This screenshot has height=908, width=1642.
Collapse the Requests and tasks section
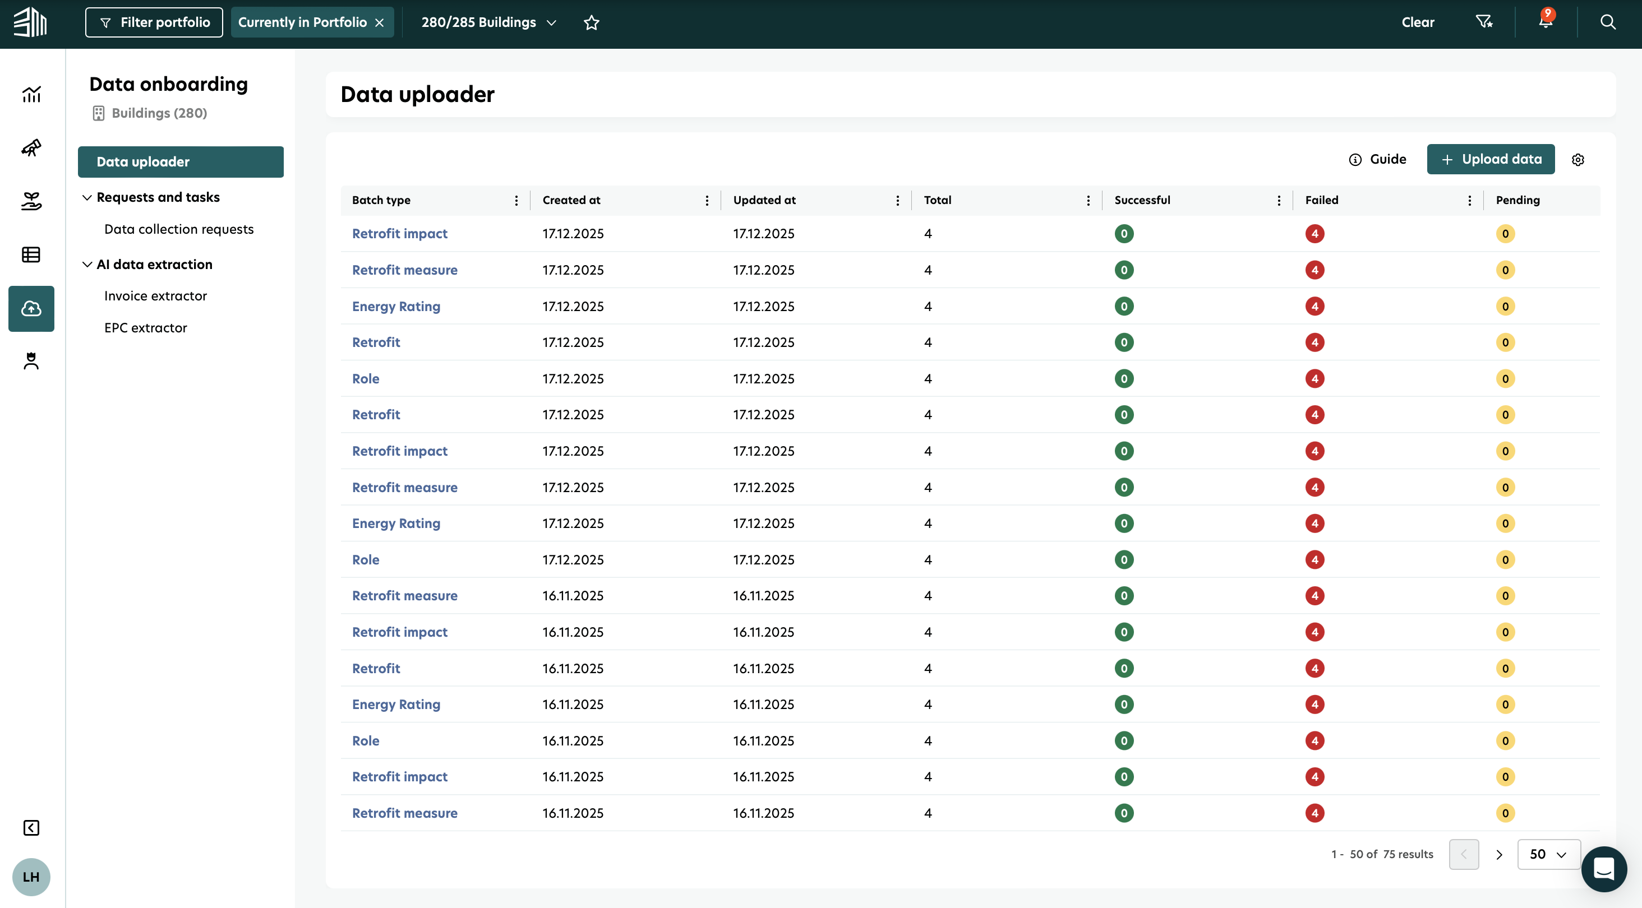point(87,197)
